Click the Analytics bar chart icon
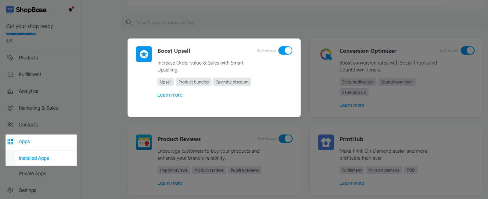This screenshot has width=488, height=199. (x=10, y=91)
